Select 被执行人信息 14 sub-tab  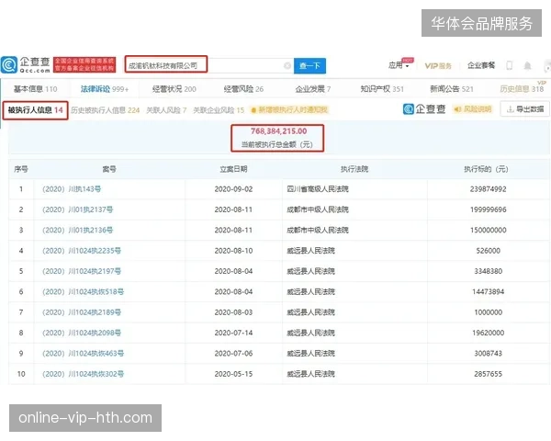pos(35,110)
